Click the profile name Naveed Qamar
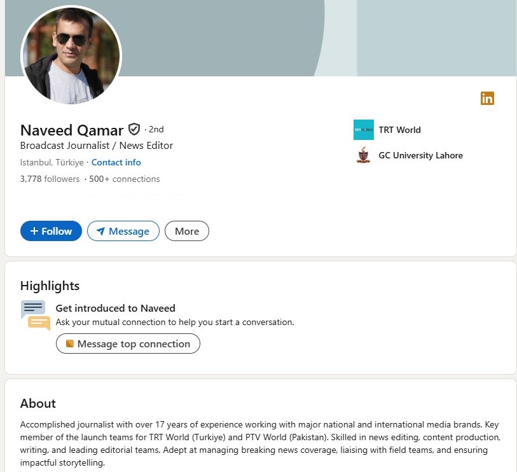Viewport: 517px width, 472px height. [72, 130]
